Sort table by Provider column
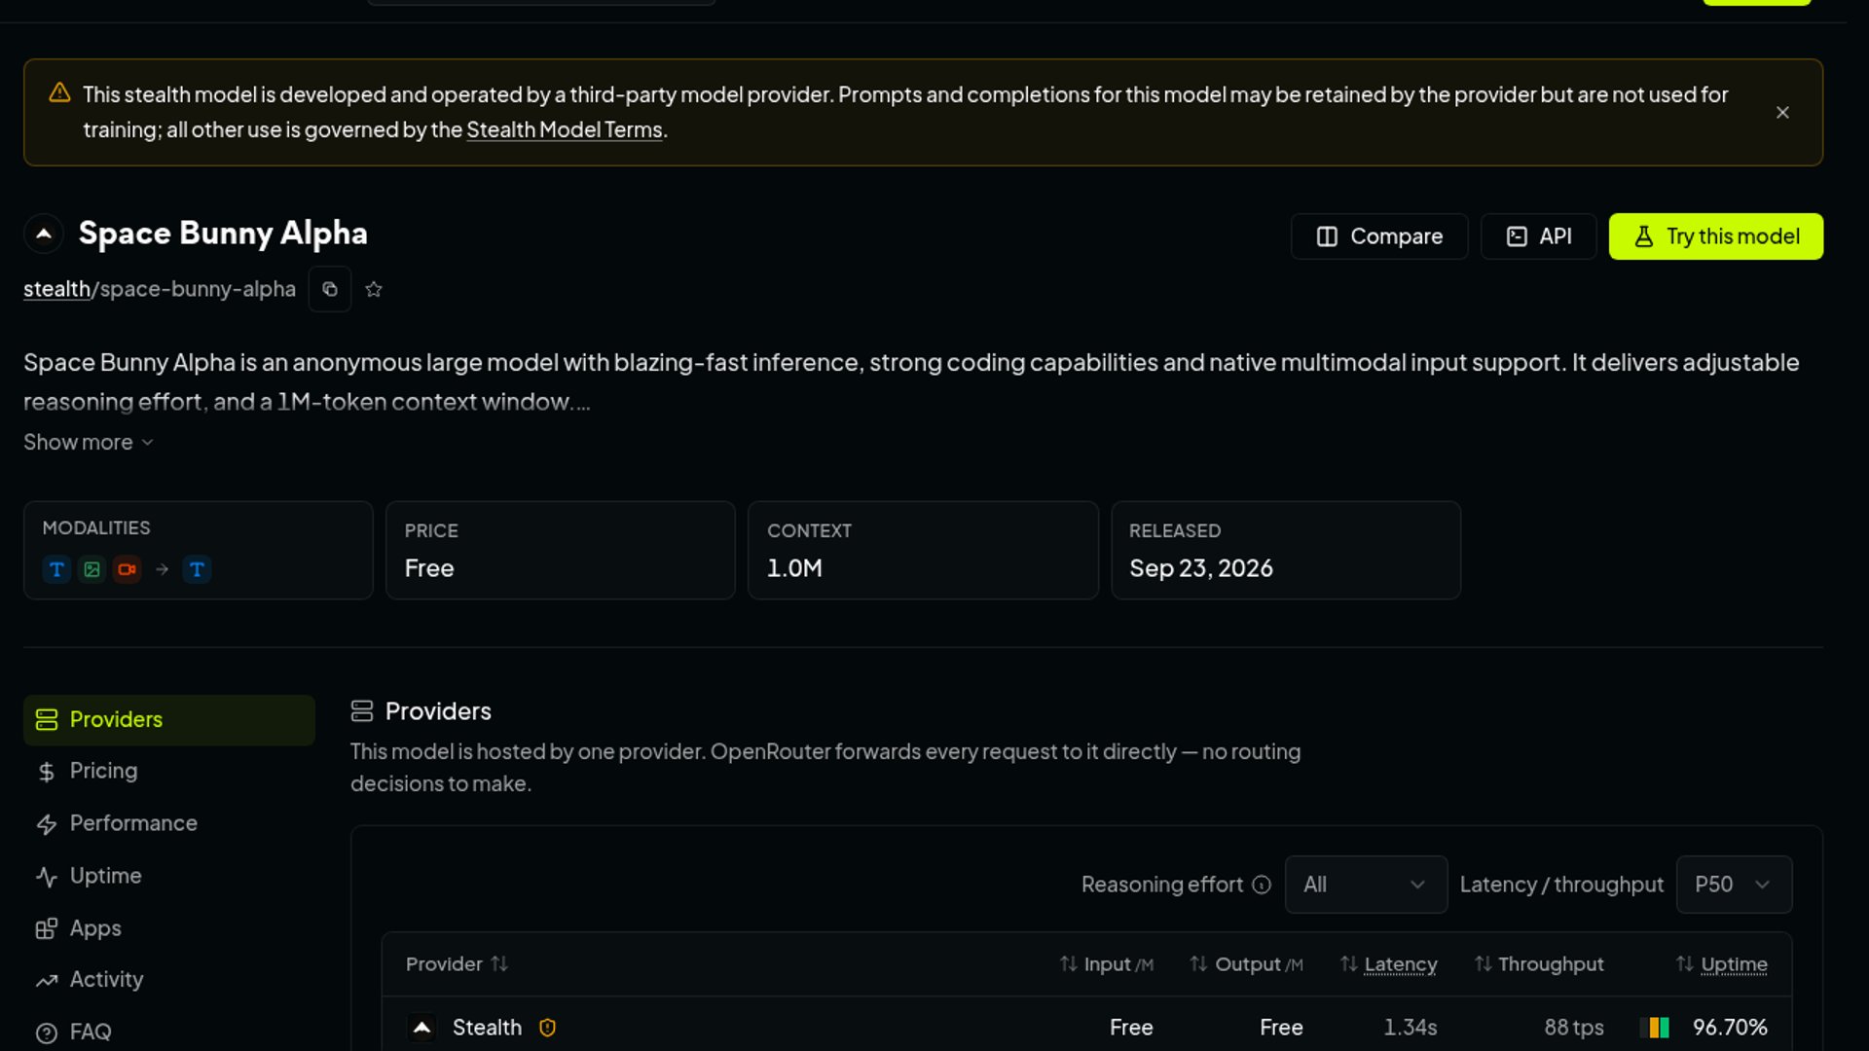The image size is (1869, 1051). (457, 964)
